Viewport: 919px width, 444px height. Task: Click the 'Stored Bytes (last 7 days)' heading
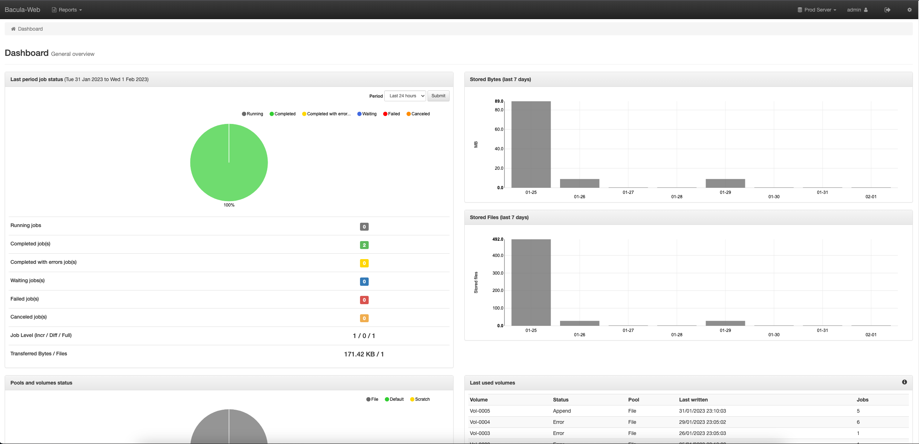(x=500, y=79)
